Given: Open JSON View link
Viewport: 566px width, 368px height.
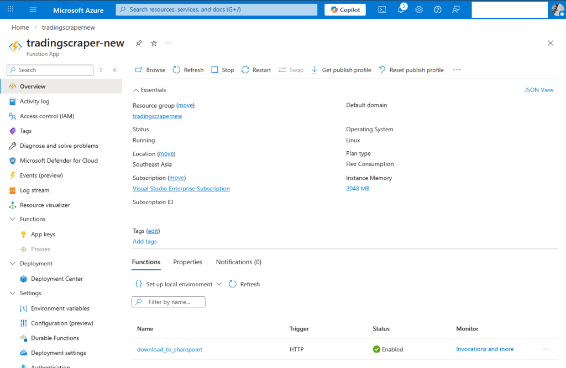Looking at the screenshot, I should point(538,90).
